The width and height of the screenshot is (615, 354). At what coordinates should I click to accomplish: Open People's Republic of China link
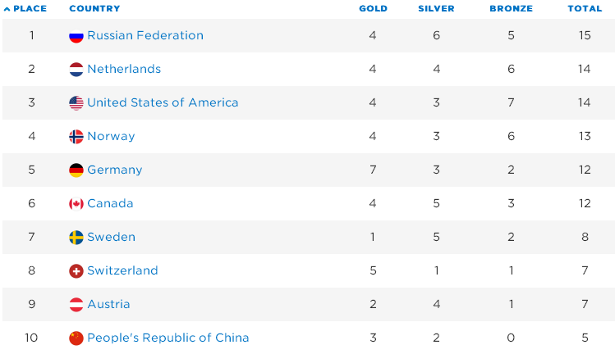[x=168, y=338]
